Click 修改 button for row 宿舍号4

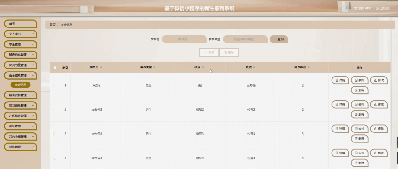[x=379, y=153]
